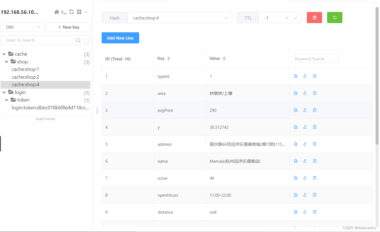Edit the score row

(305, 178)
